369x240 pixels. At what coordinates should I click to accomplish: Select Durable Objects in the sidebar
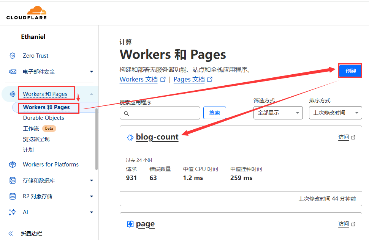click(x=43, y=118)
